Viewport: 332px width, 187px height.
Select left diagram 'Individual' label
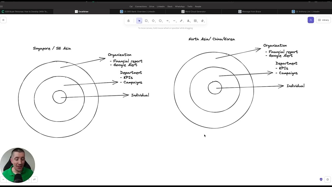(x=140, y=95)
